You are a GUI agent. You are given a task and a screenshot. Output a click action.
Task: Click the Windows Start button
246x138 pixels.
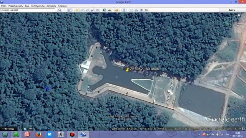[5, 135]
